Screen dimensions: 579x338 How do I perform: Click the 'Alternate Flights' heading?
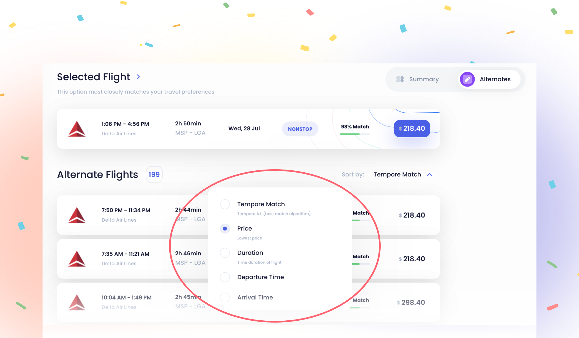pos(98,175)
